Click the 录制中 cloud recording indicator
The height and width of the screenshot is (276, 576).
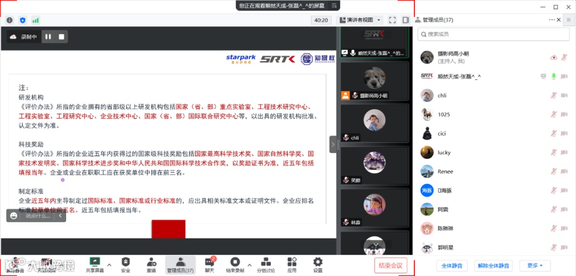tap(24, 37)
